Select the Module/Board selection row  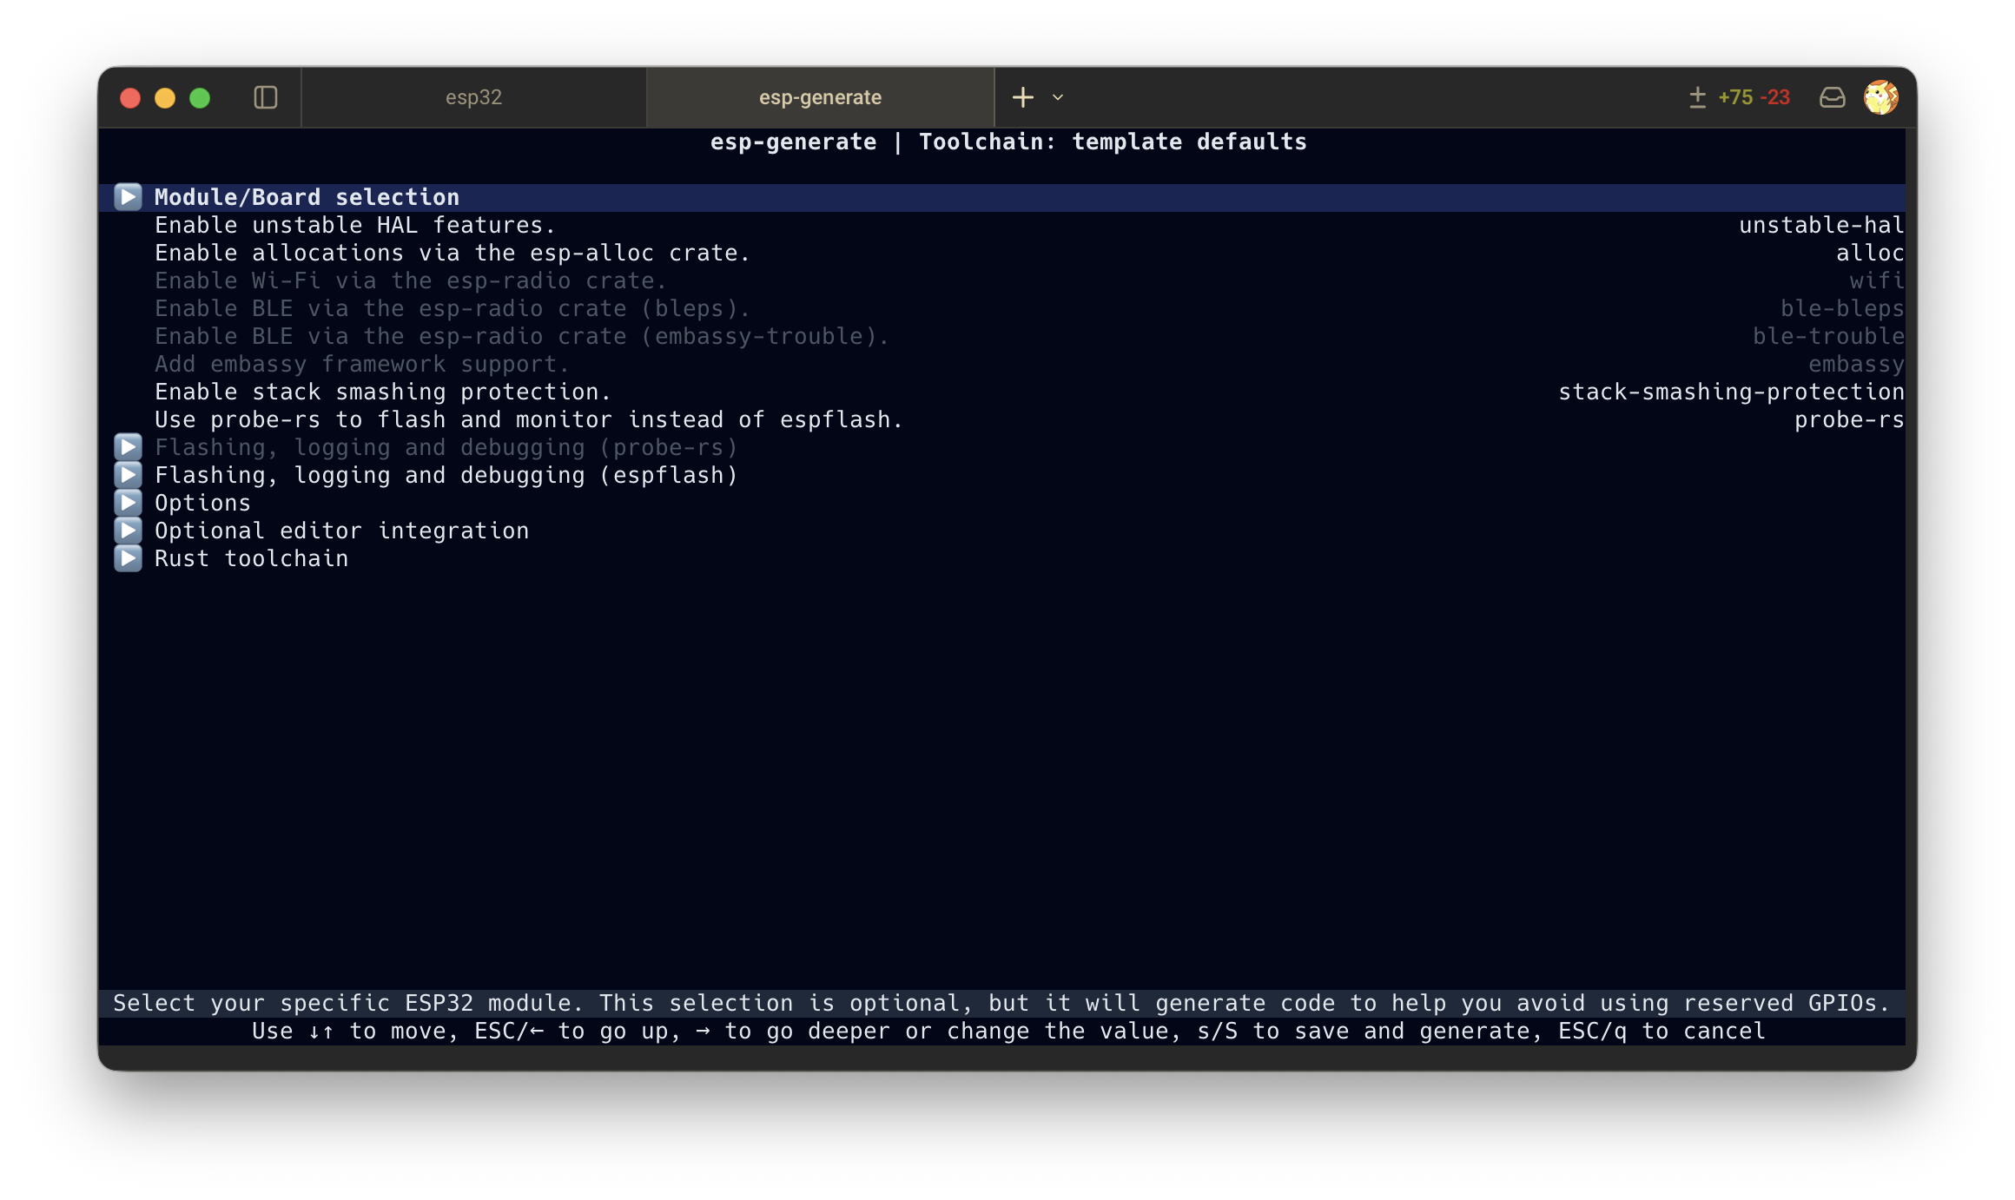(x=1002, y=197)
